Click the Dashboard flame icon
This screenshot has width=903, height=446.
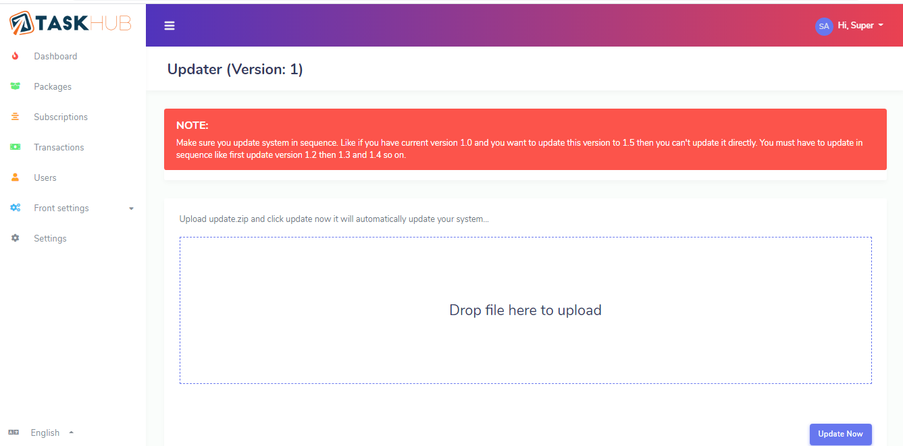tap(15, 56)
